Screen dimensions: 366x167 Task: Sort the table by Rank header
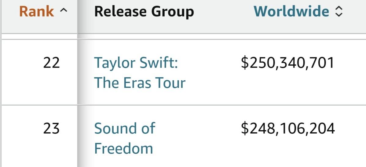coord(37,12)
